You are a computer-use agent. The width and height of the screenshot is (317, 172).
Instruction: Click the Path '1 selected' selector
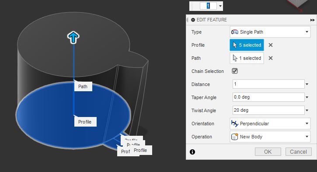click(247, 58)
